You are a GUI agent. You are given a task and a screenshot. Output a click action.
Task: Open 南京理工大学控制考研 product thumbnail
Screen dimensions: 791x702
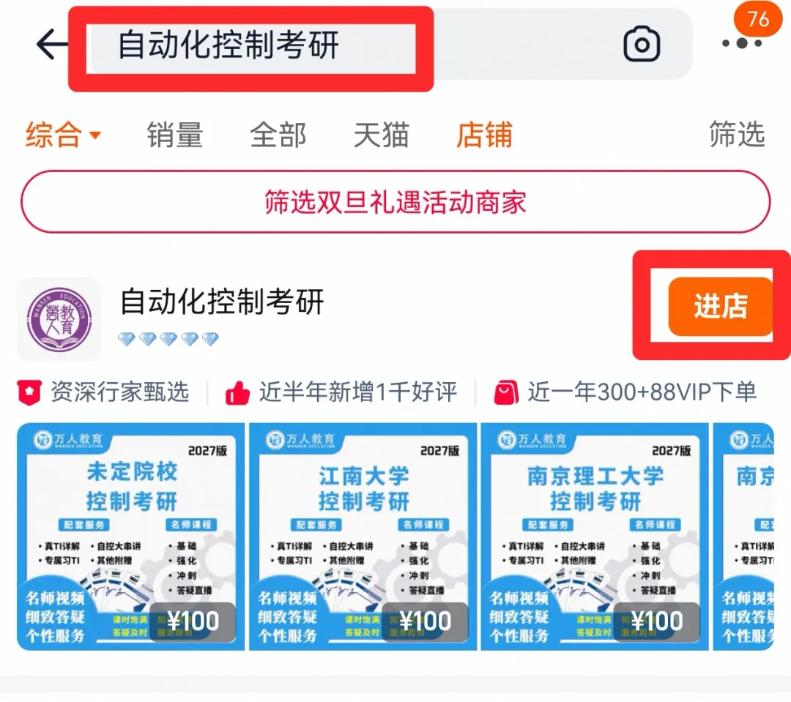click(595, 537)
